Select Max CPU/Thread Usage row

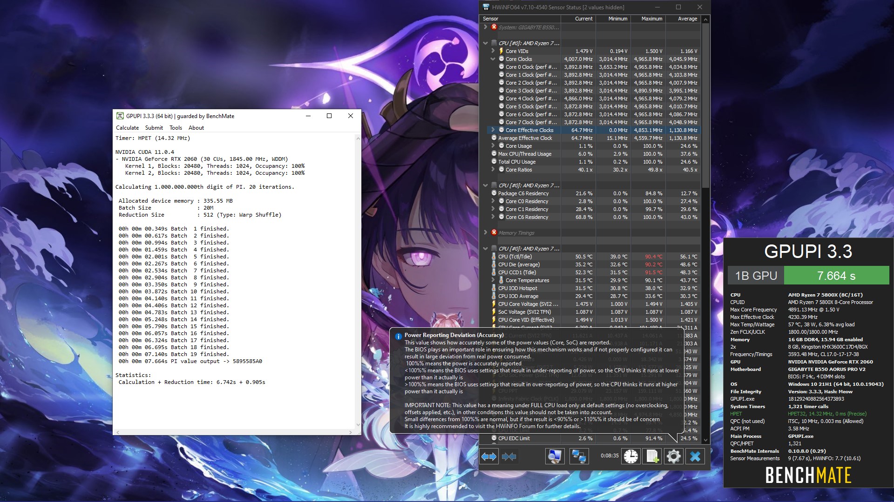pyautogui.click(x=589, y=154)
